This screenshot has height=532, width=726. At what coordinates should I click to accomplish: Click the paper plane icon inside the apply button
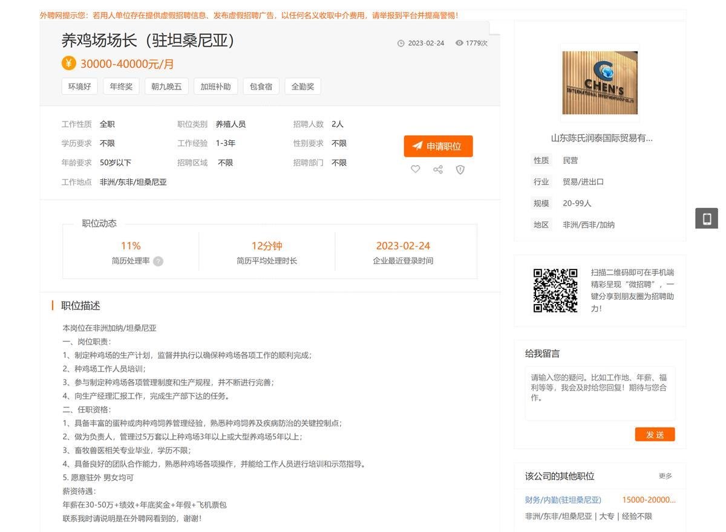click(x=418, y=146)
